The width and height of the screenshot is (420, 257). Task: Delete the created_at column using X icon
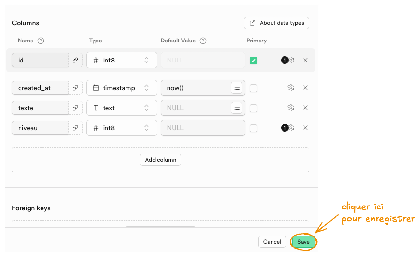[x=305, y=88]
